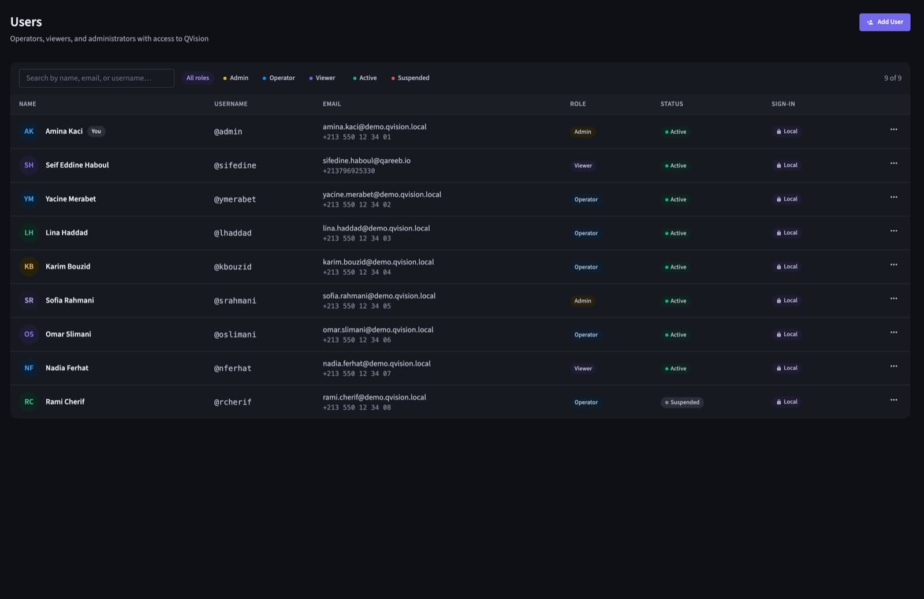
Task: Click the Viewer role badge for Nadia Ferhat
Action: pyautogui.click(x=583, y=368)
